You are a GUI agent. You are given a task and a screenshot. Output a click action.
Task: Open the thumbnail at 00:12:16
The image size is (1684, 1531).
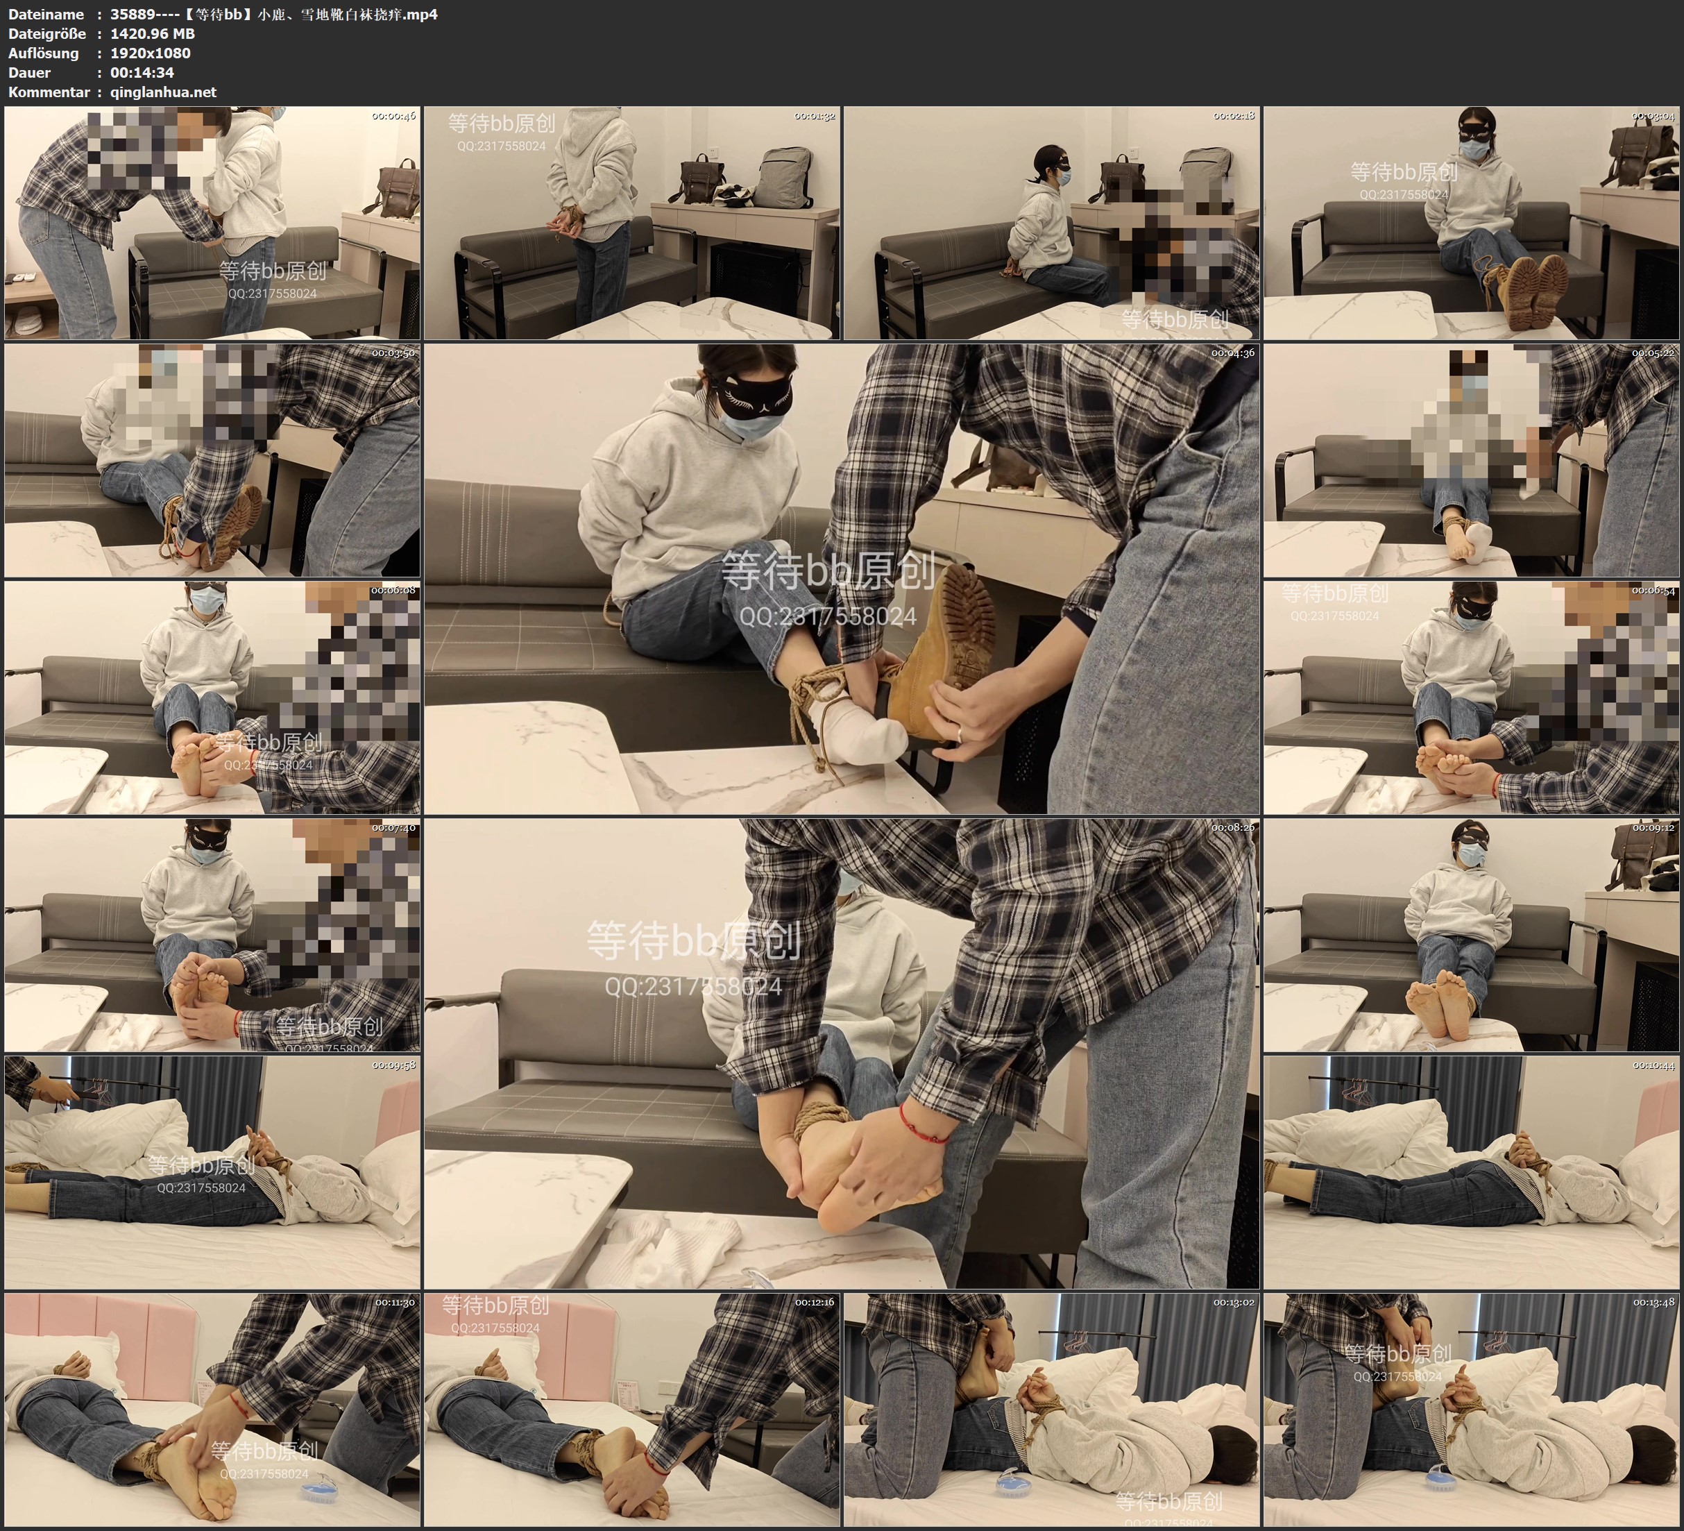[x=631, y=1410]
